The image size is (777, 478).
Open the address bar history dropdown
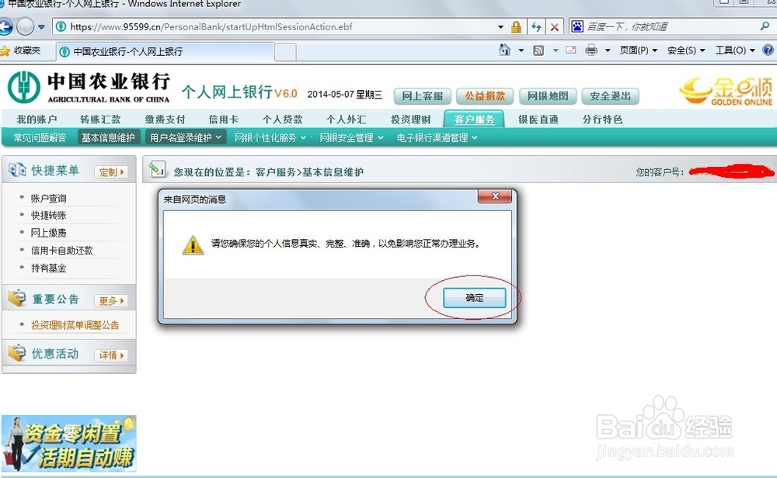coord(500,26)
